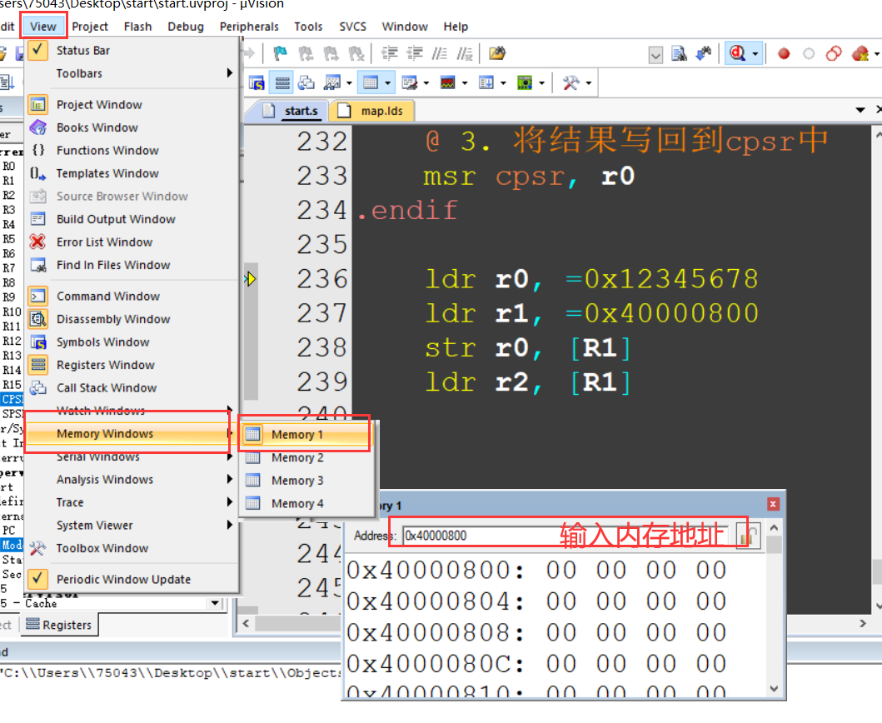Click the incremental find binoculars icon
Screen dimensions: 882x723
704,53
